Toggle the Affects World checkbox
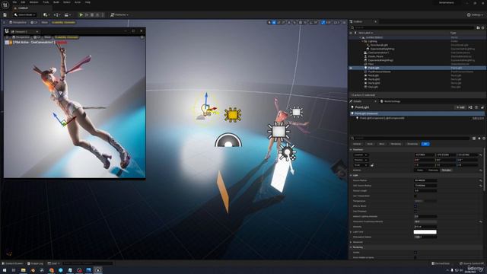Viewport: 487px width, 274px height. 415,206
